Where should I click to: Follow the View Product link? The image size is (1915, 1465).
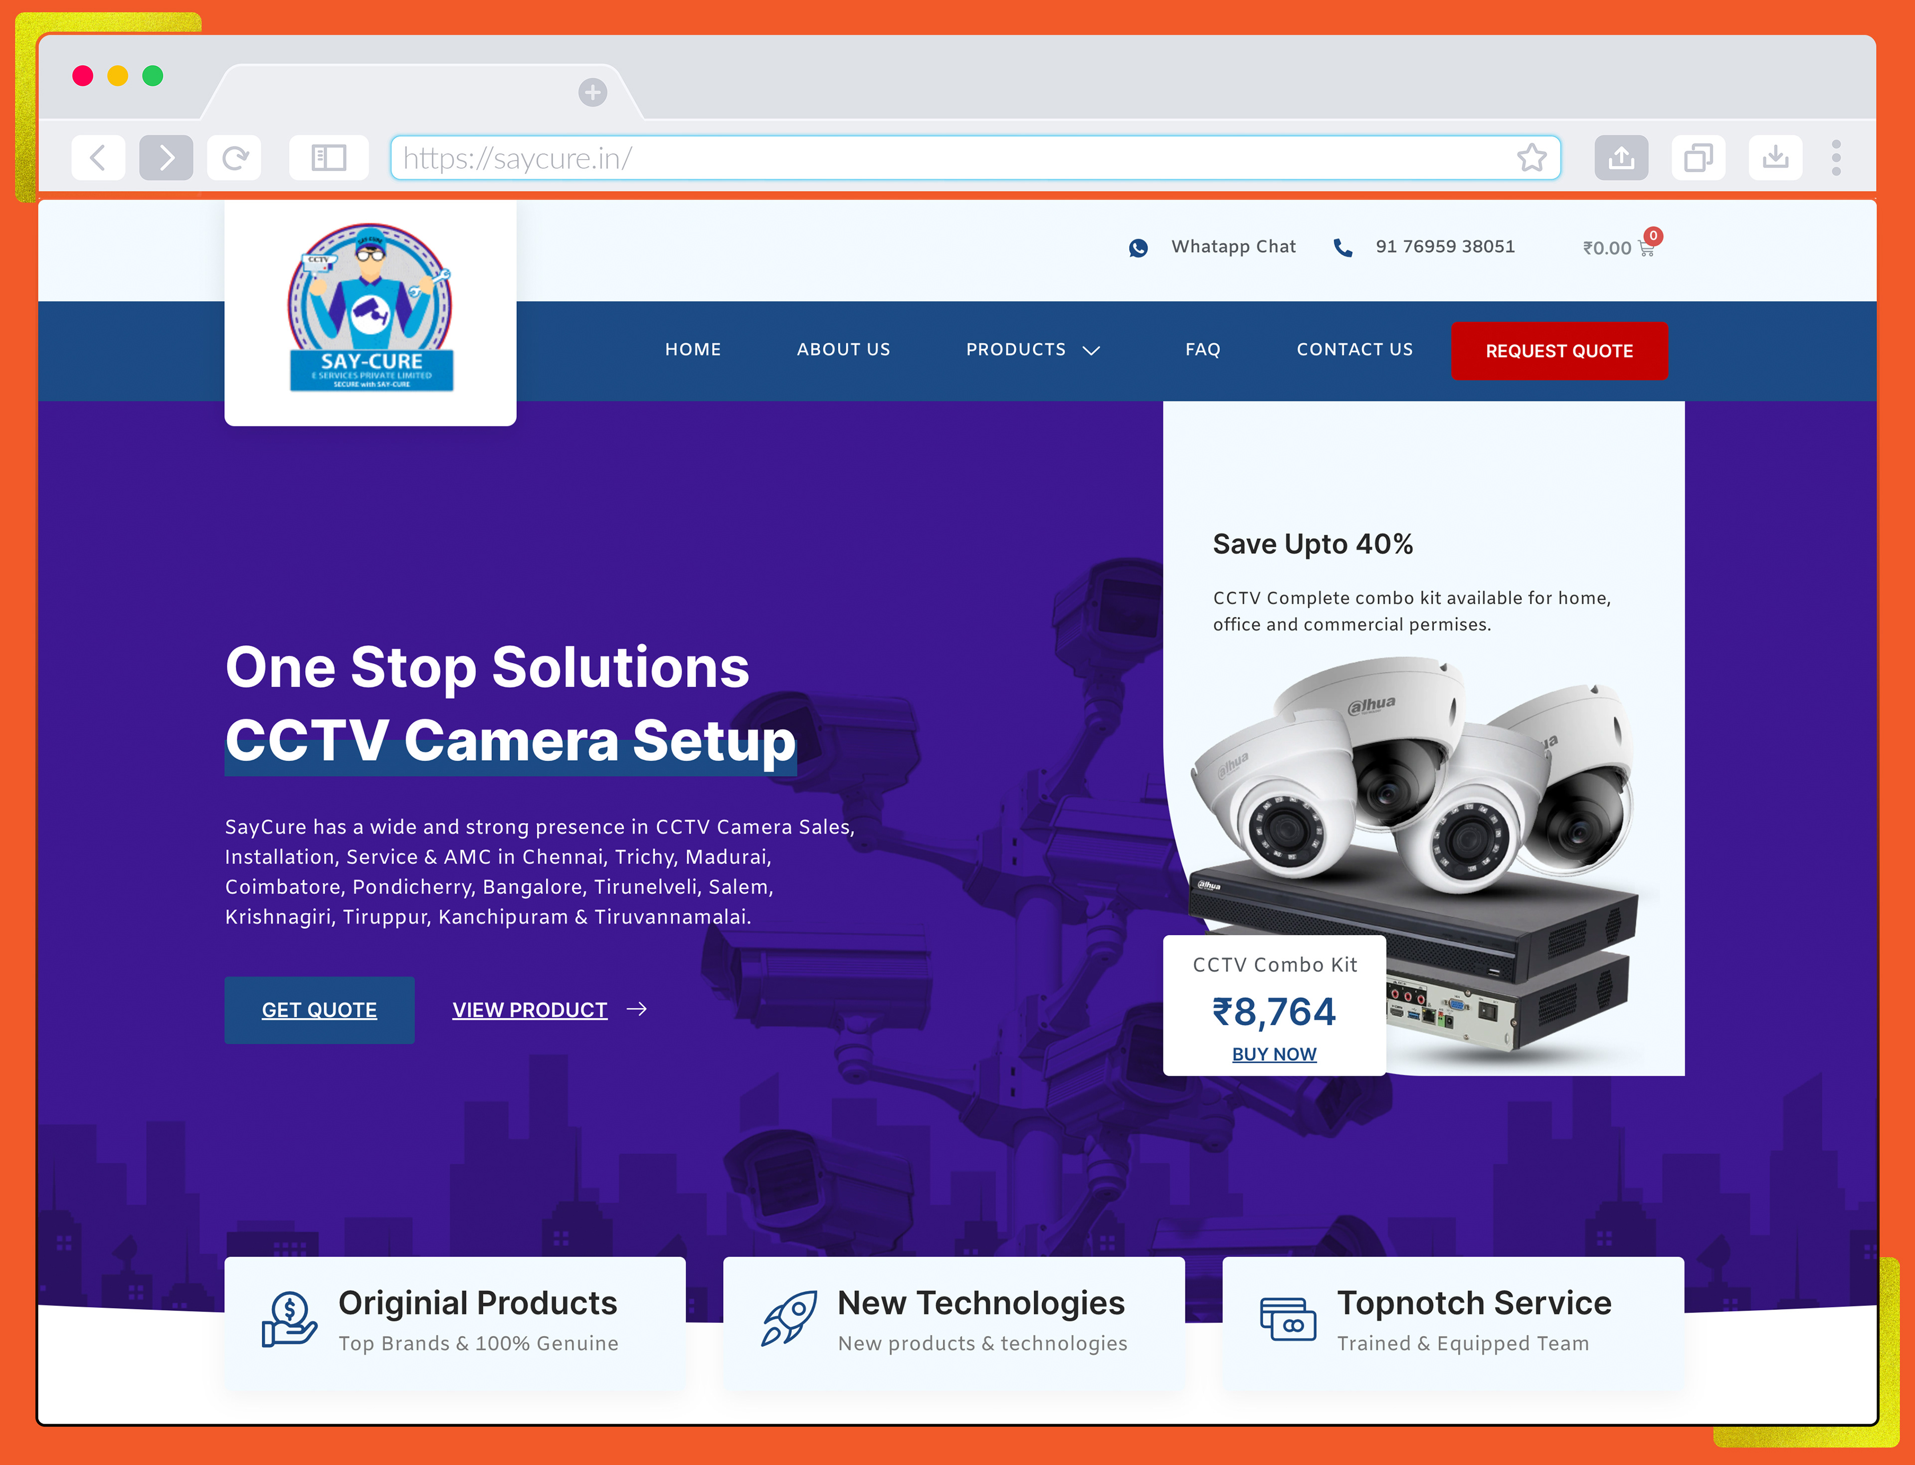tap(529, 1010)
